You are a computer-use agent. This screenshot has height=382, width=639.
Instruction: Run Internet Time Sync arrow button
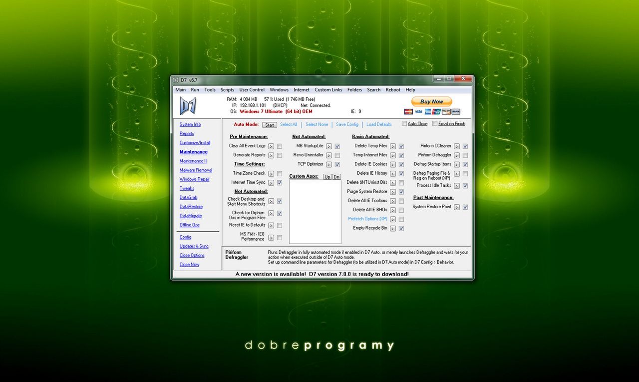tap(271, 183)
